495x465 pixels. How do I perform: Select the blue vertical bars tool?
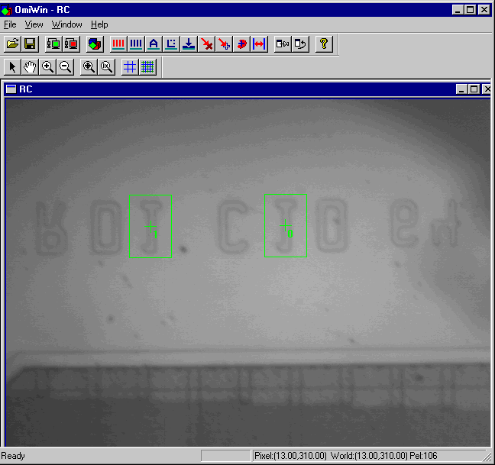(136, 44)
